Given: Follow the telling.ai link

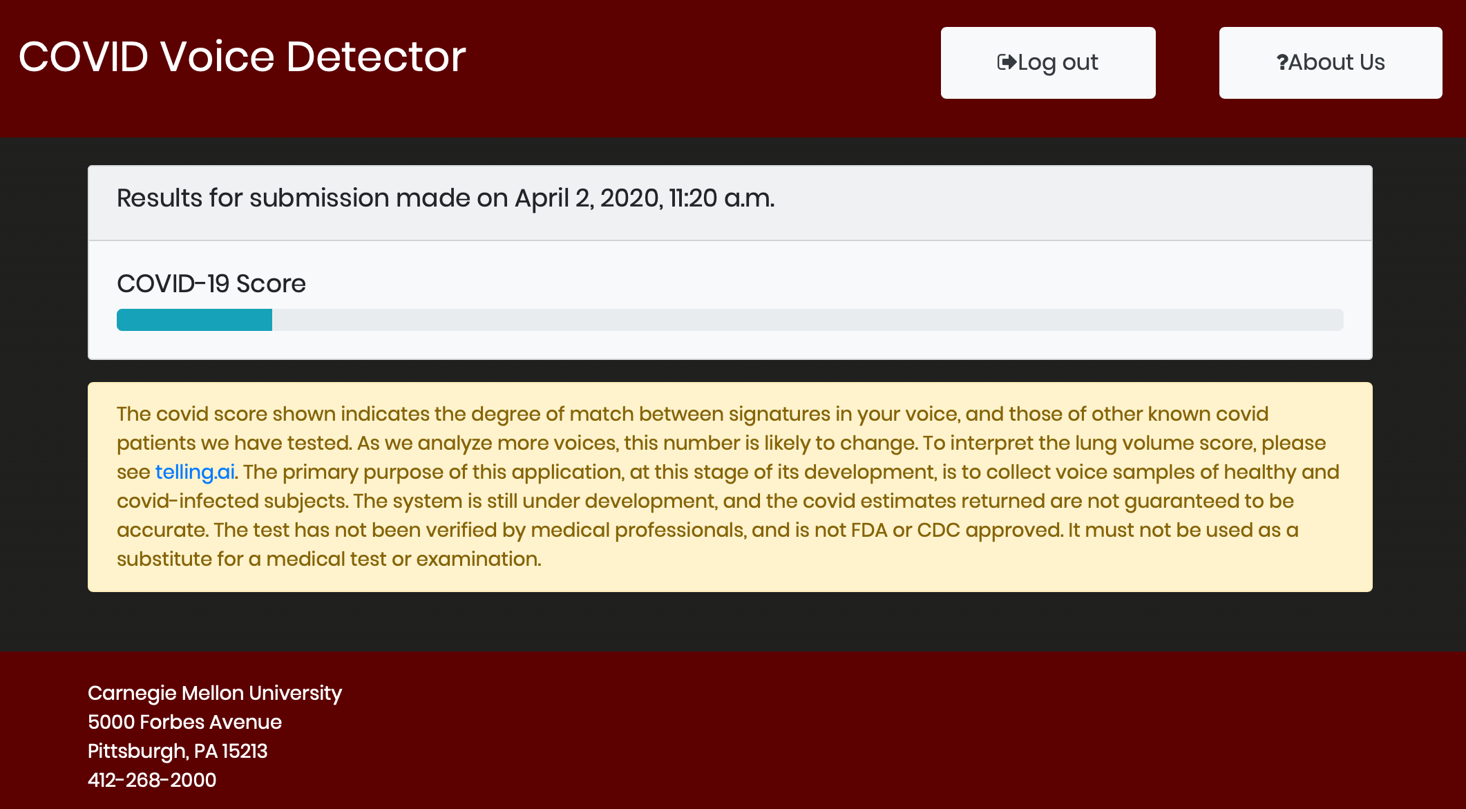Looking at the screenshot, I should click(195, 472).
